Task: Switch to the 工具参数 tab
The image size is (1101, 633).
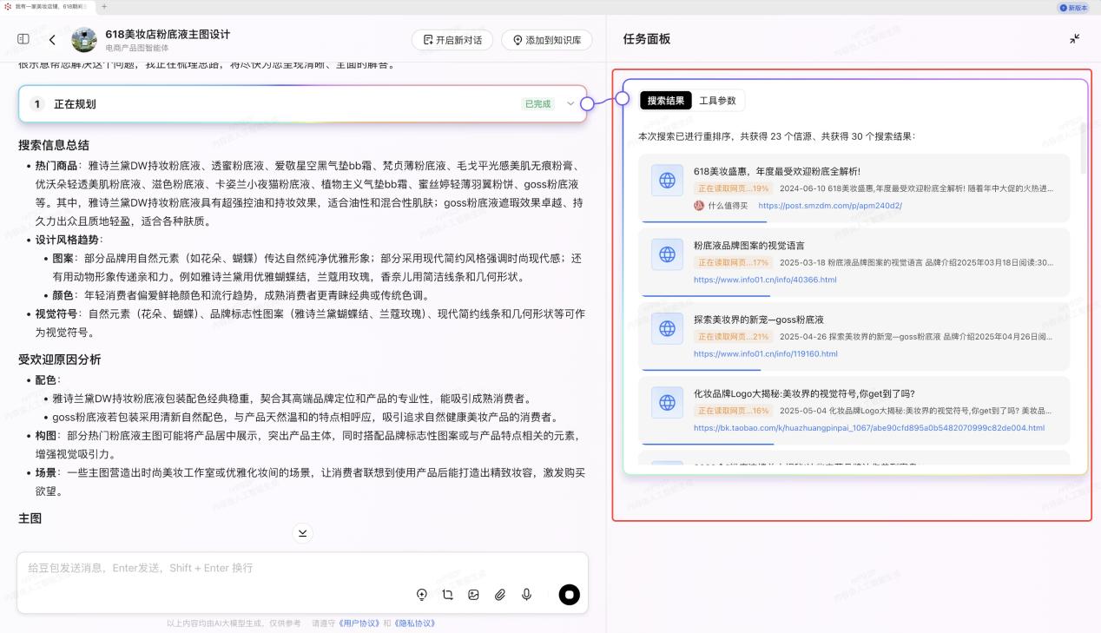Action: (717, 101)
